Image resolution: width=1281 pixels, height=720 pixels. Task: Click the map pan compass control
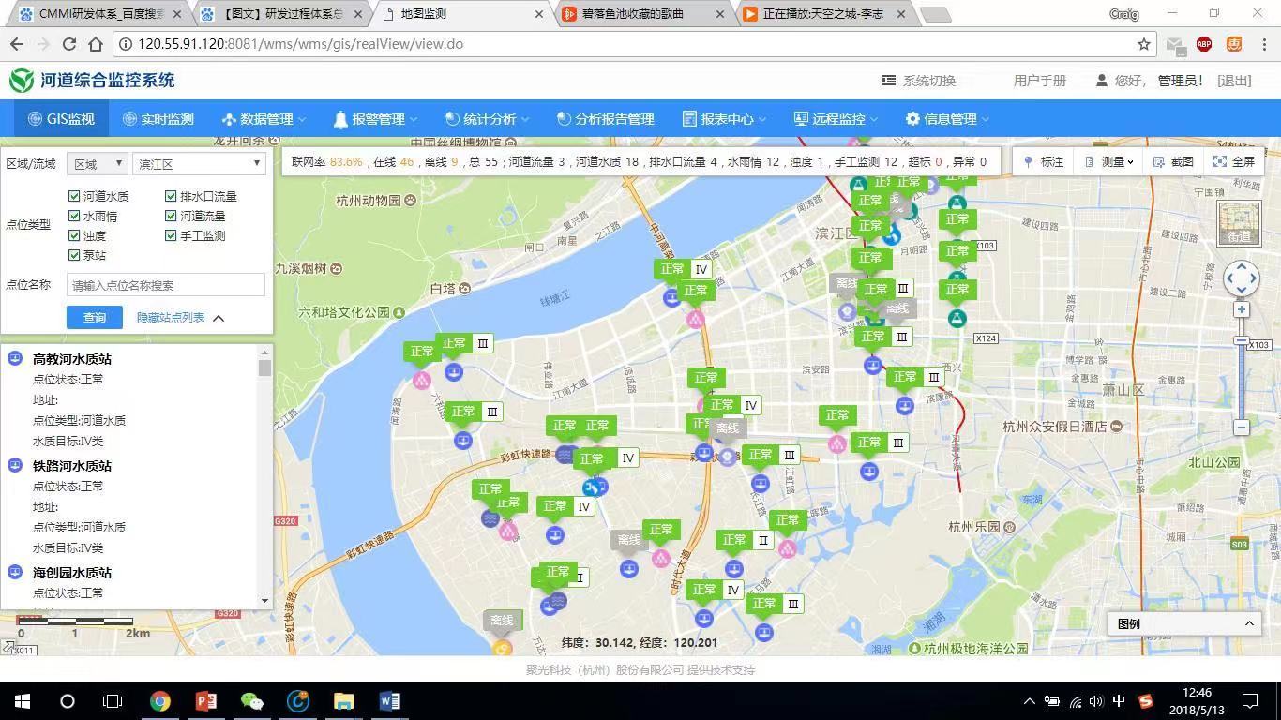click(x=1241, y=278)
